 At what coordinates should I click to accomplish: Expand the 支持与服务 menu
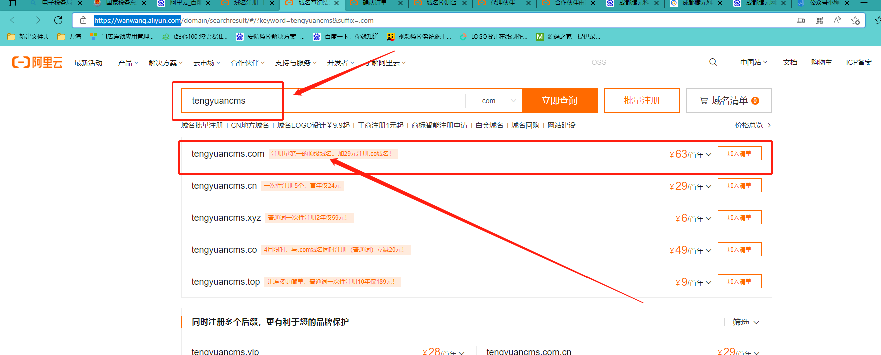coord(296,63)
